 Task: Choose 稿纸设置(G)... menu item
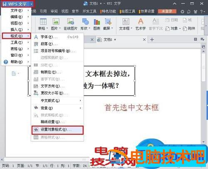[57, 122]
